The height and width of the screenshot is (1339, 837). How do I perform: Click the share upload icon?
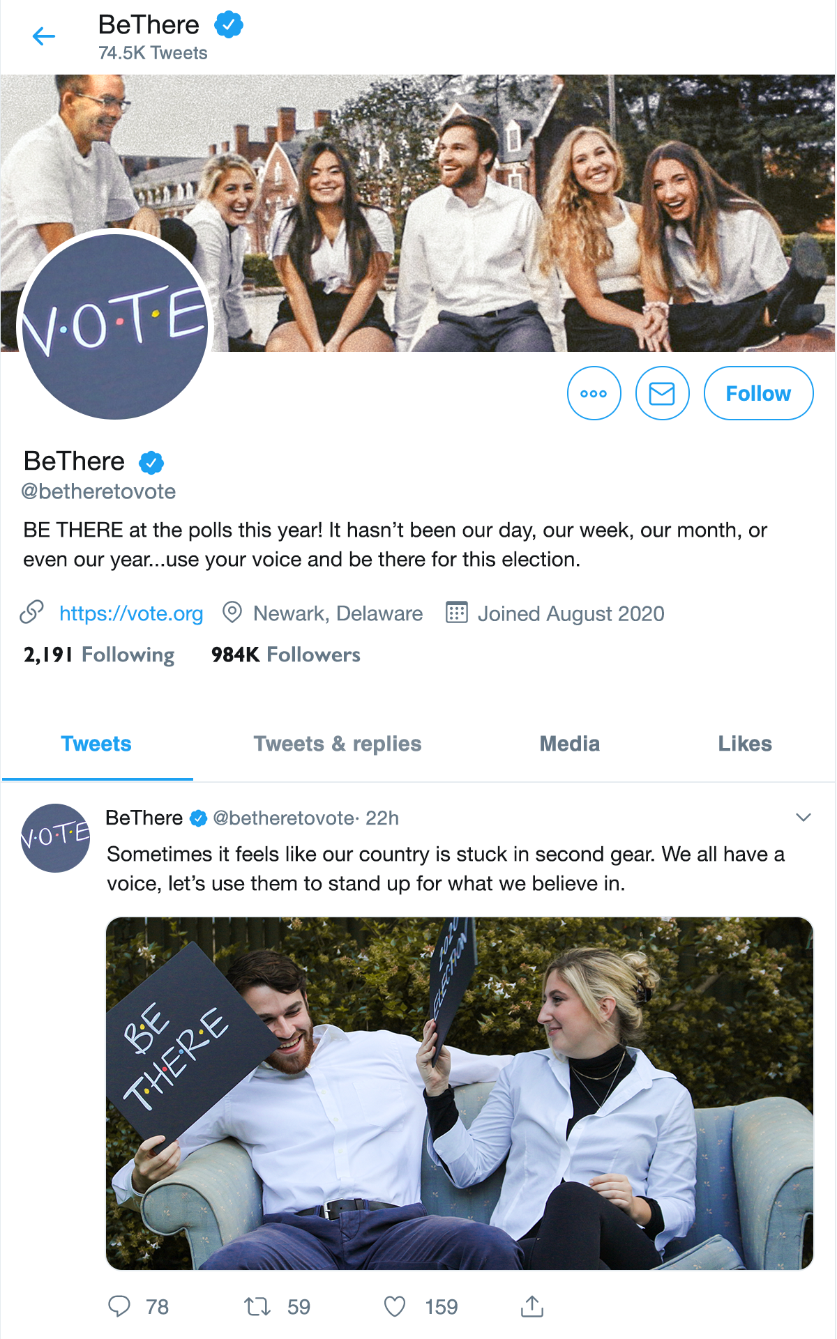pyautogui.click(x=531, y=1306)
